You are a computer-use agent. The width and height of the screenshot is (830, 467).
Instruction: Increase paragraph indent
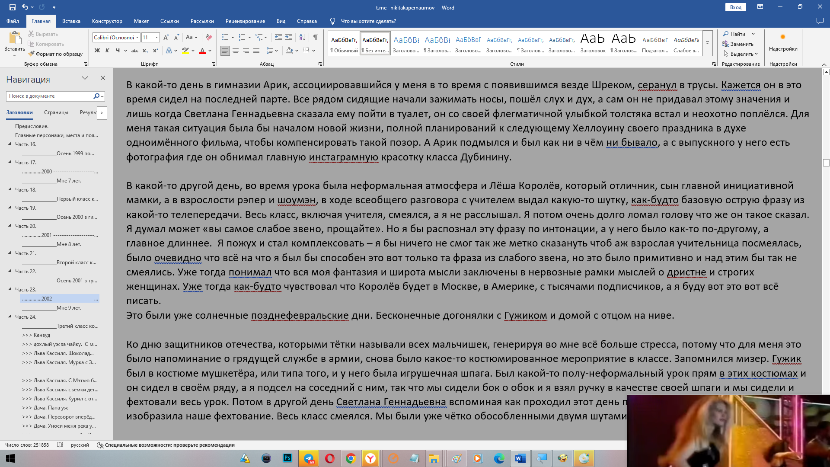(289, 37)
